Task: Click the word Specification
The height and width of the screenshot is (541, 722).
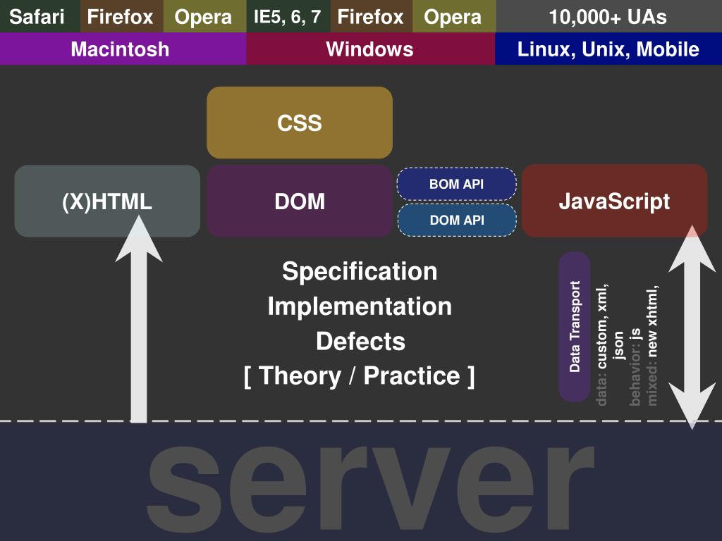Action: pyautogui.click(x=360, y=271)
